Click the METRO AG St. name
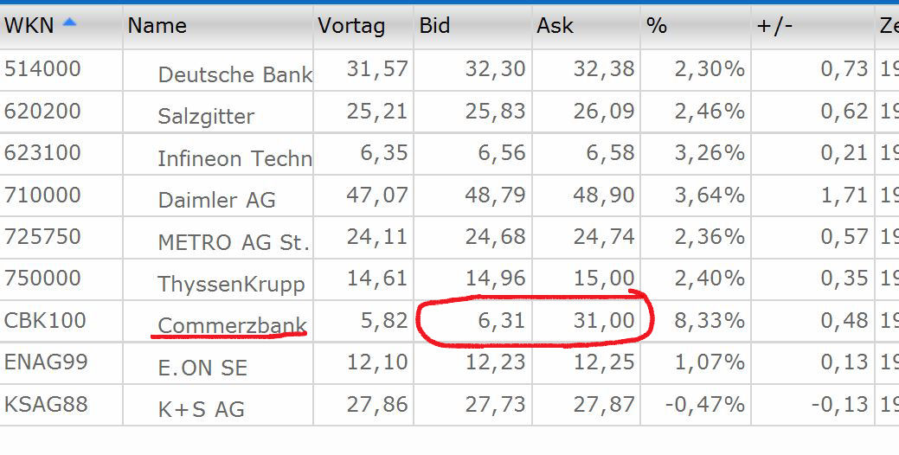899x455 pixels. 233,242
